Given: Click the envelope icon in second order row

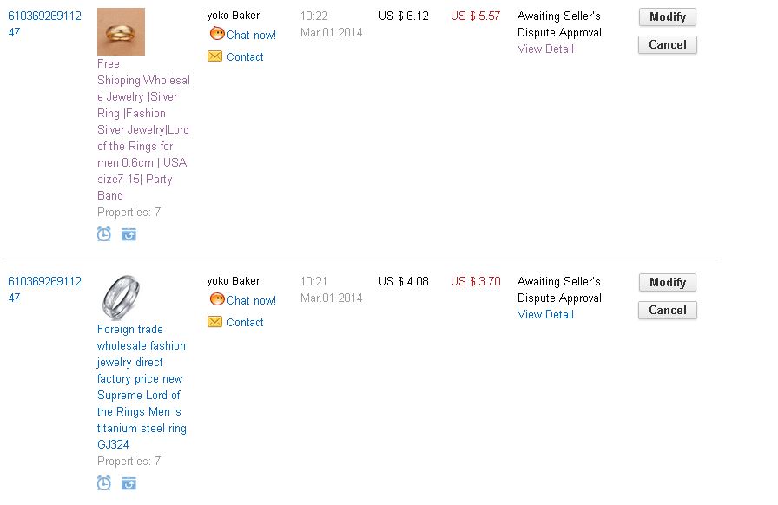Looking at the screenshot, I should [x=214, y=321].
